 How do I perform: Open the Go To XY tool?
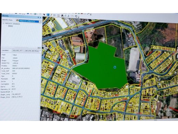pyautogui.click(x=69, y=16)
